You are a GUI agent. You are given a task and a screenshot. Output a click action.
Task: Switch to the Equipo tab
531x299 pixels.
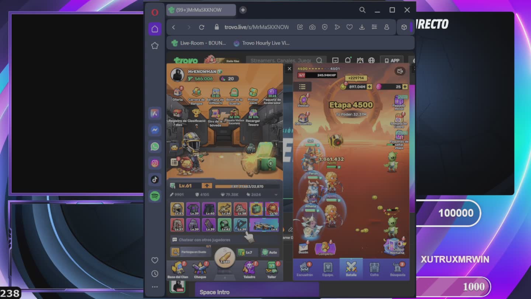(328, 269)
